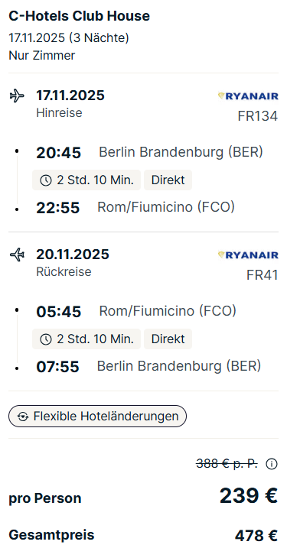The height and width of the screenshot is (548, 287).
Task: Click the clock icon in return duration
Action: pyautogui.click(x=46, y=339)
